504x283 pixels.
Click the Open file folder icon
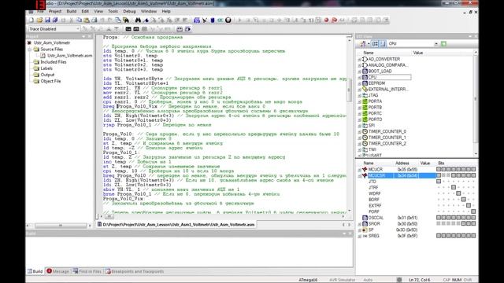(39, 20)
